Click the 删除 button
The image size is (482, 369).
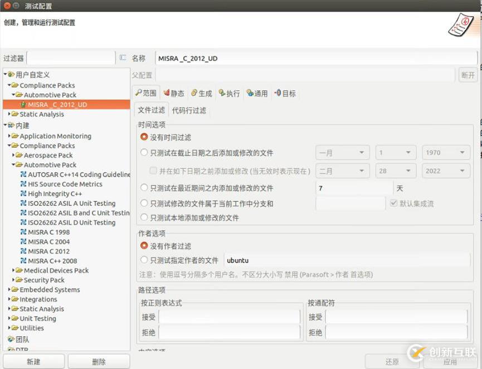coord(99,361)
